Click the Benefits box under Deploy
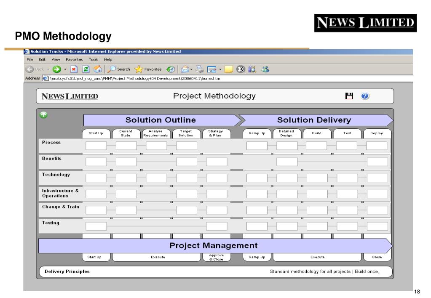Image resolution: width=431 pixels, height=298 pixels. coord(377,162)
